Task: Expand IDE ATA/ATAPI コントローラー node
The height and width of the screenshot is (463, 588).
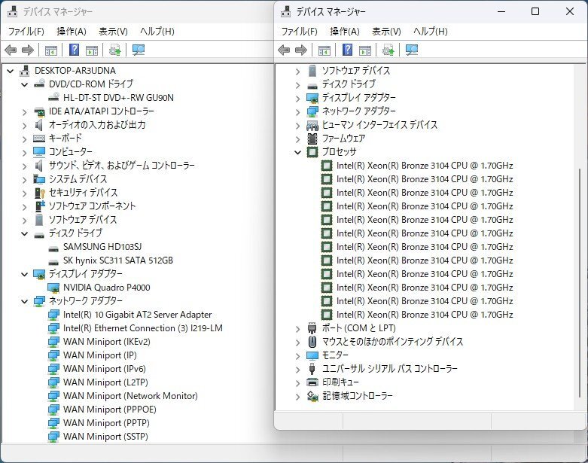Action: pyautogui.click(x=24, y=111)
